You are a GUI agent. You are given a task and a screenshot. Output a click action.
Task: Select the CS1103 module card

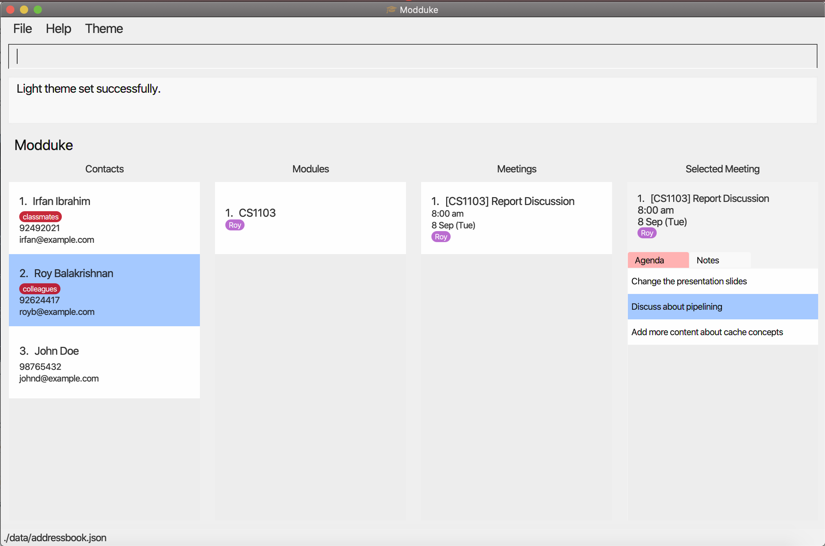[x=310, y=218]
